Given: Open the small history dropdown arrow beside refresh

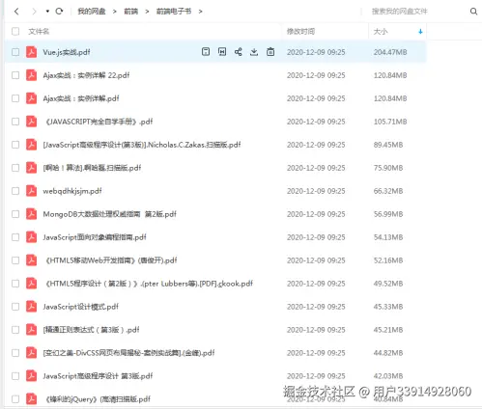Looking at the screenshot, I should [47, 12].
